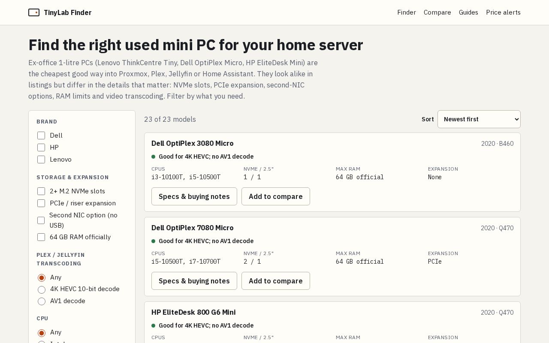Click the green status dot on OptiPlex 3080
The image size is (549, 343).
(153, 156)
